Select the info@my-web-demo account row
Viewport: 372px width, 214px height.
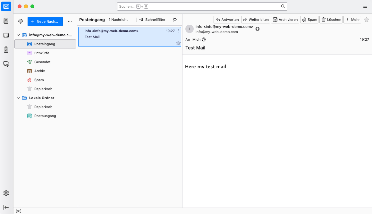(45, 35)
